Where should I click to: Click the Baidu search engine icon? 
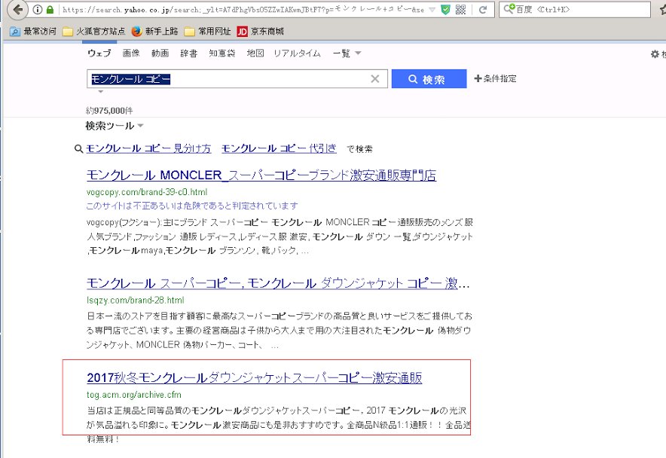pos(509,9)
